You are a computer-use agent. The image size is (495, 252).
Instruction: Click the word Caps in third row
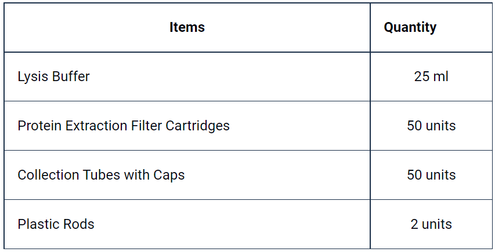pyautogui.click(x=169, y=176)
